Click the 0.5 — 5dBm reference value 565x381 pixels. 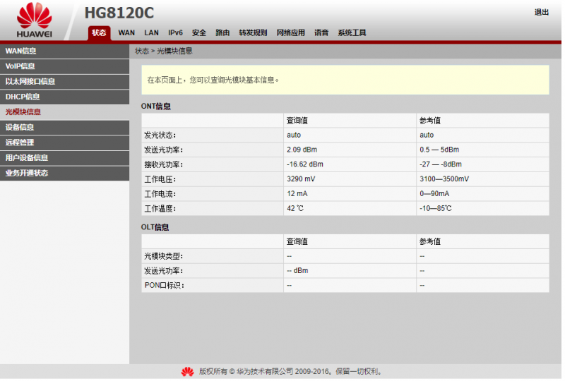point(439,150)
